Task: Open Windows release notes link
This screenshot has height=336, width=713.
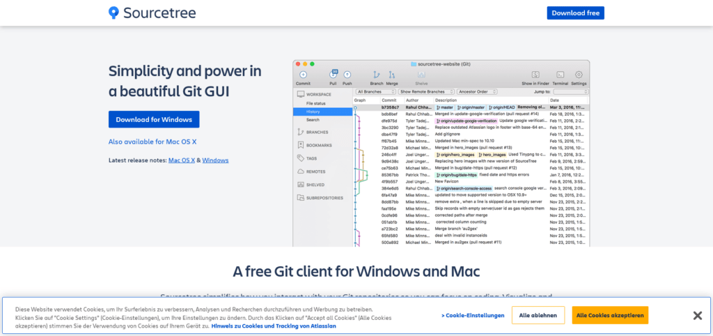Action: click(x=216, y=160)
